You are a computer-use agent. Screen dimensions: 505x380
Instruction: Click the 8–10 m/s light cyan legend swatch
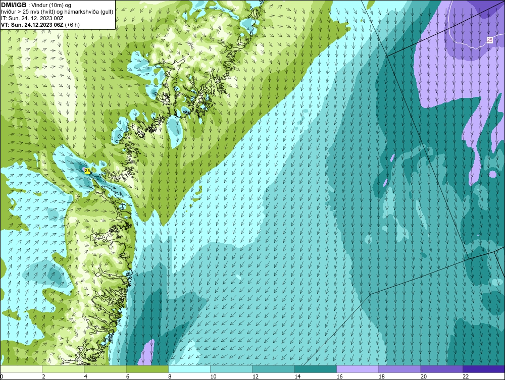click(x=189, y=369)
